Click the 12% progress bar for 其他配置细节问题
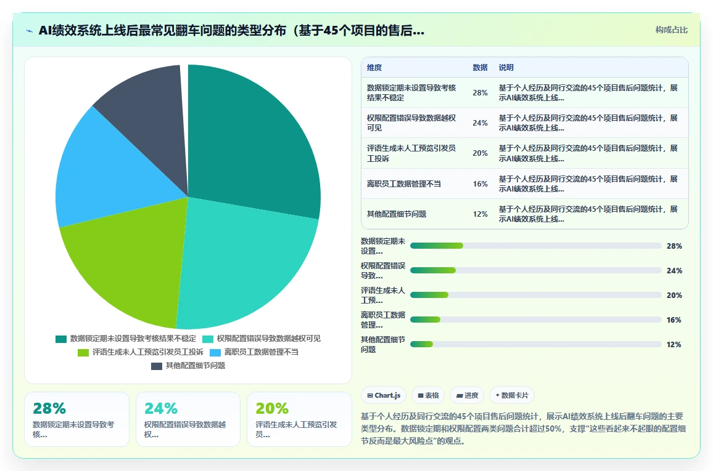 click(535, 344)
